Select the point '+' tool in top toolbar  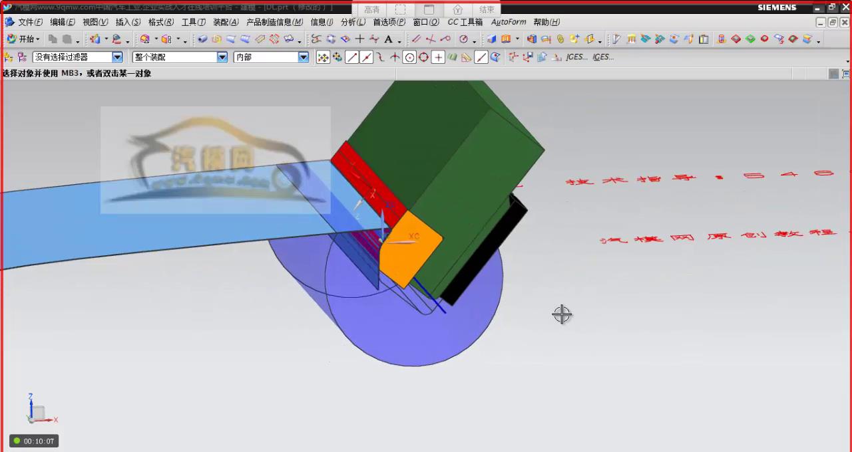click(x=360, y=39)
